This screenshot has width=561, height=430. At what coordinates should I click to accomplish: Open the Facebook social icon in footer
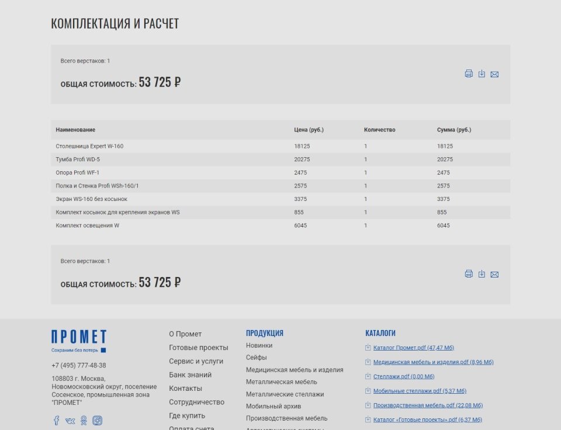(x=57, y=420)
